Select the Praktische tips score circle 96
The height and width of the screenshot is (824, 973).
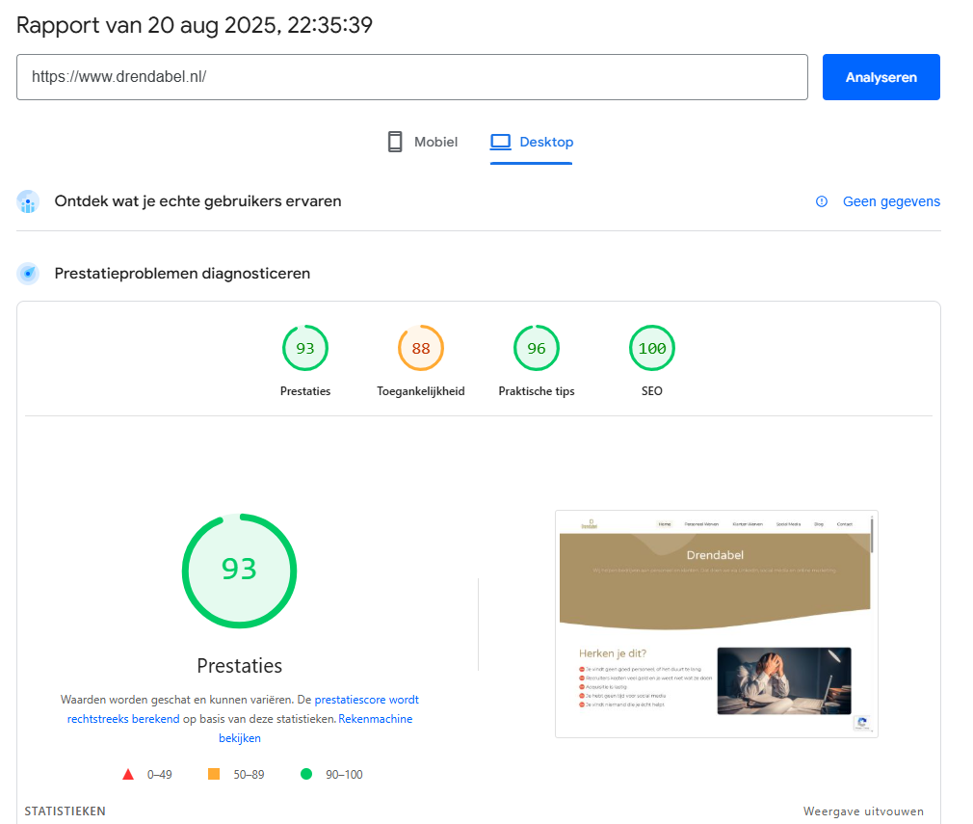click(x=536, y=349)
